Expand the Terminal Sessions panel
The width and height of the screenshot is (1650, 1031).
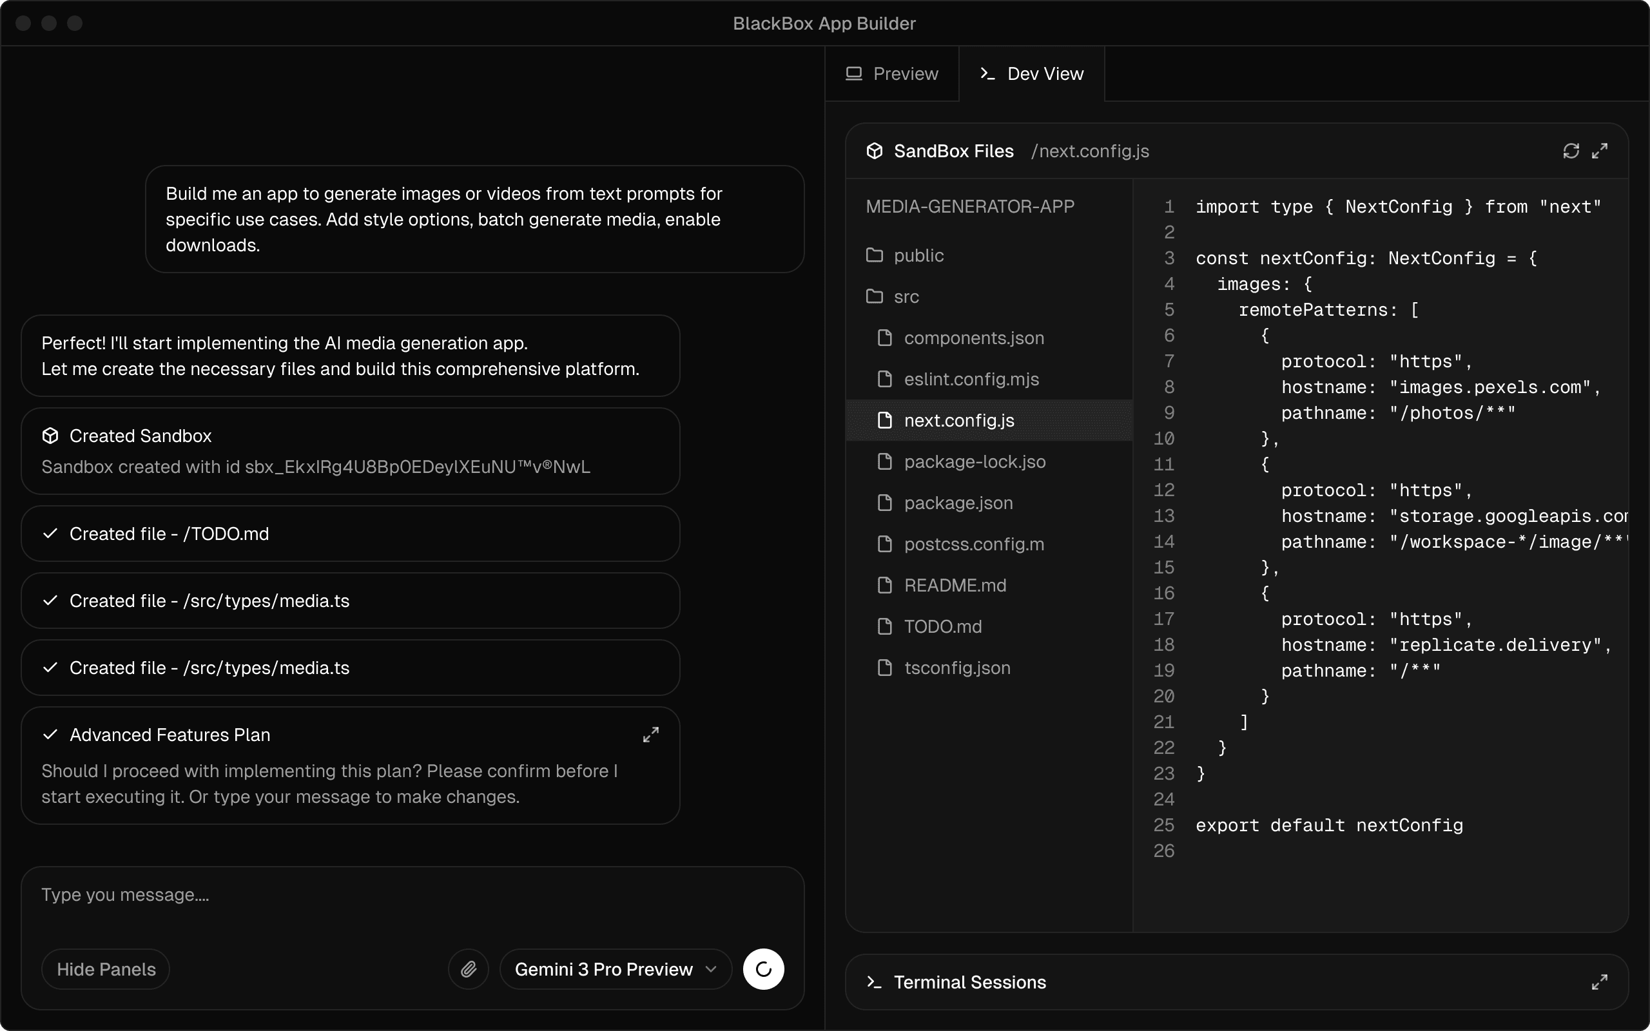point(1600,982)
